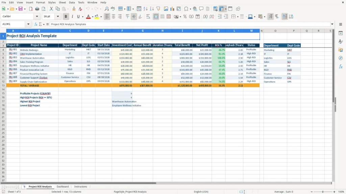Expand the Name Box dropdown

(28, 24)
